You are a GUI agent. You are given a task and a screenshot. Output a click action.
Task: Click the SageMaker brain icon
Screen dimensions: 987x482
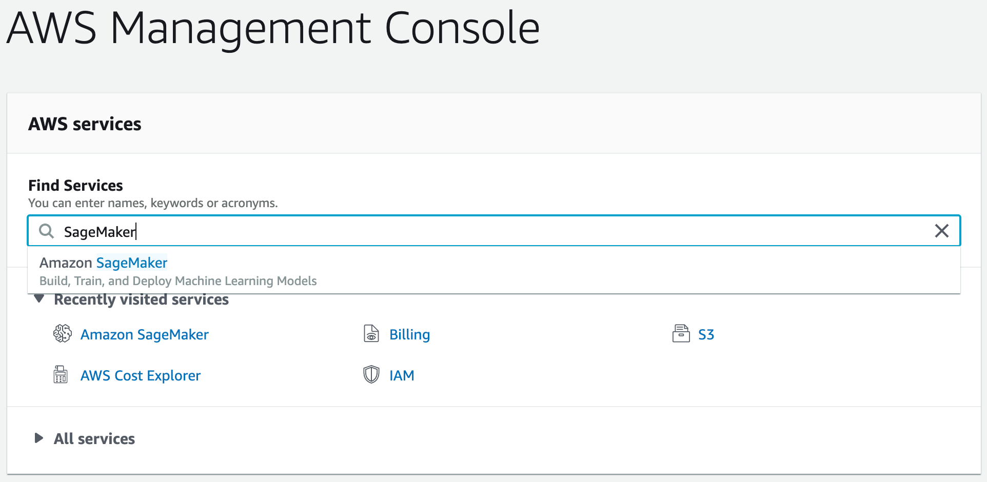(x=63, y=334)
